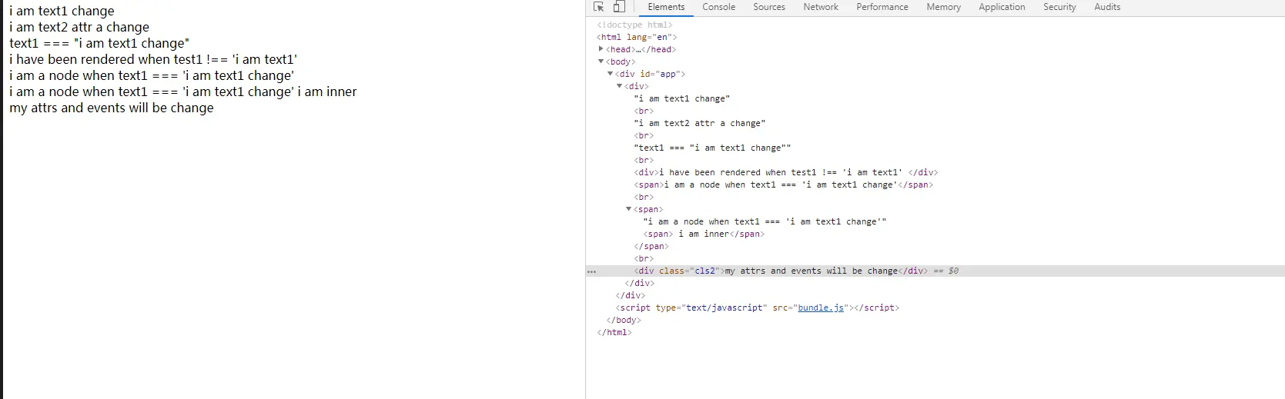Collapse the body element node

[x=601, y=62]
